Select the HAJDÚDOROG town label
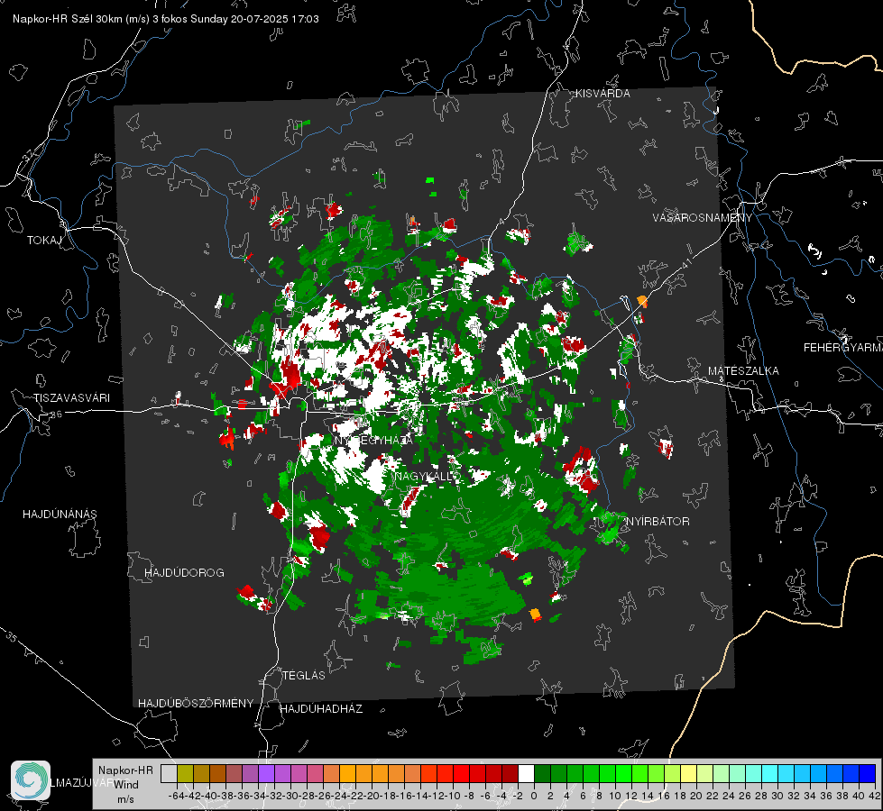This screenshot has width=883, height=811. [184, 573]
